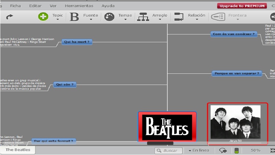Expand the Fuente dropdown arrow
The height and width of the screenshot is (155, 275).
pos(91,20)
